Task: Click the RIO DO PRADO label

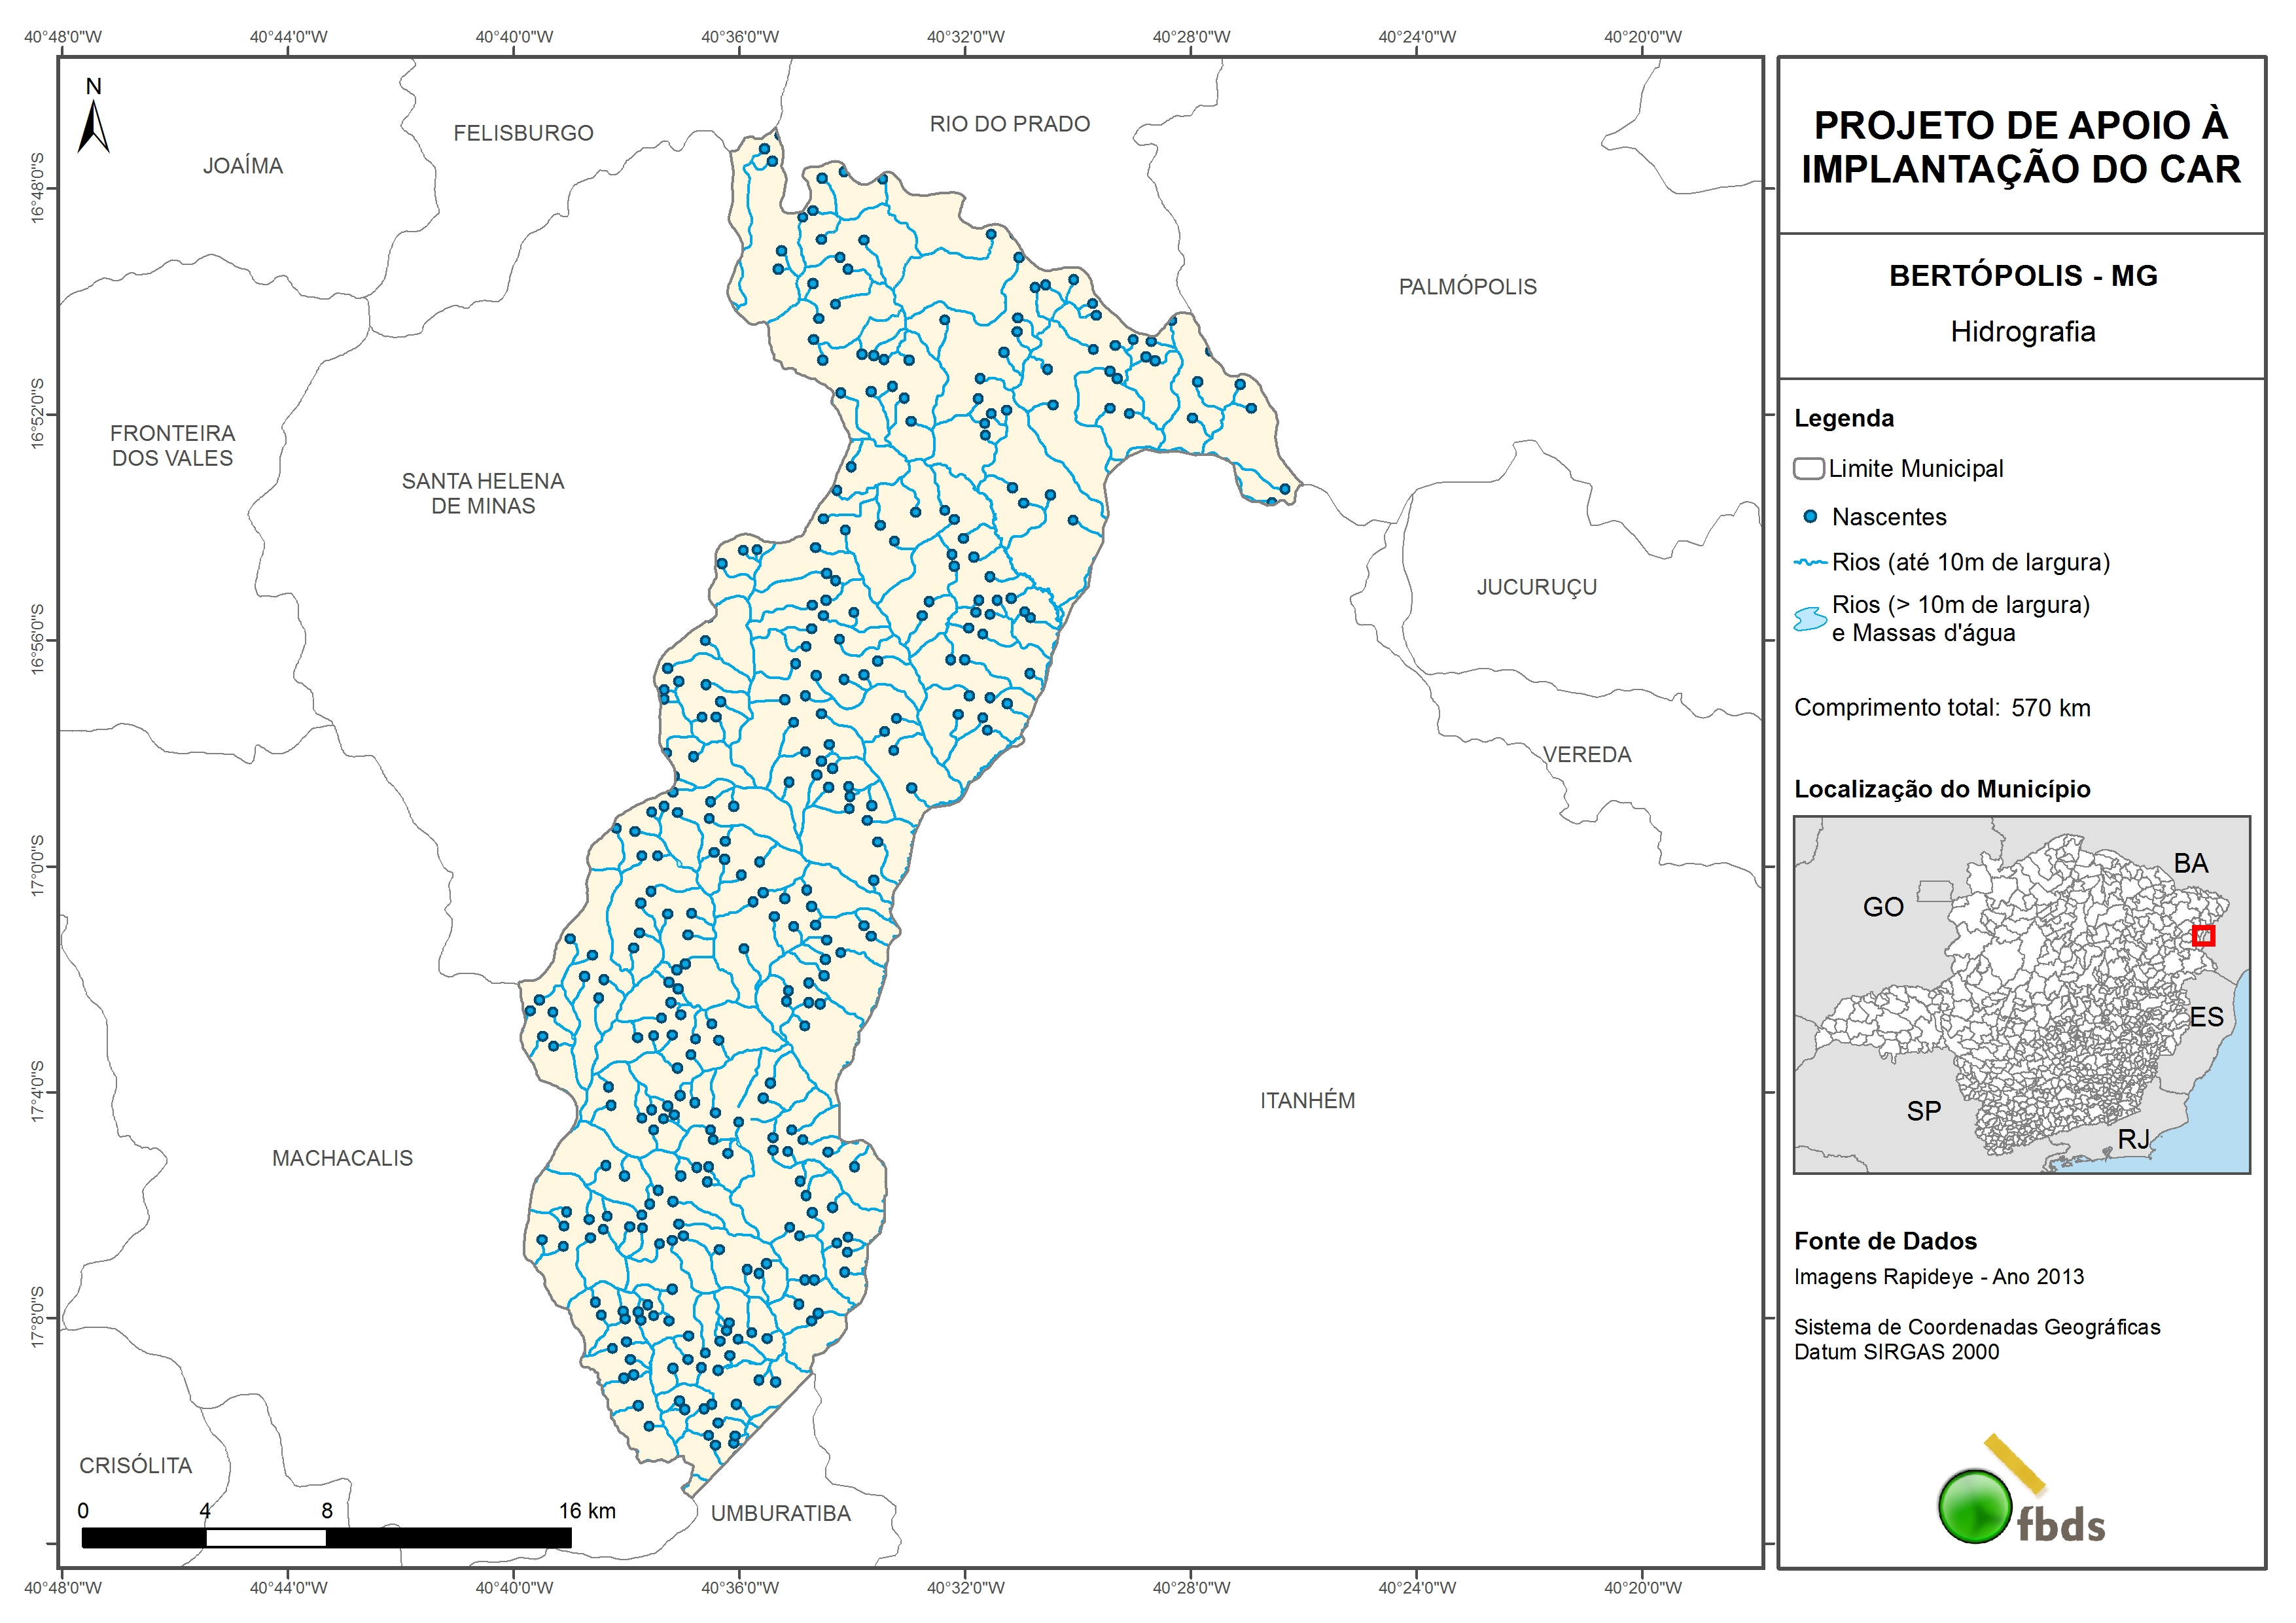Action: [1009, 124]
